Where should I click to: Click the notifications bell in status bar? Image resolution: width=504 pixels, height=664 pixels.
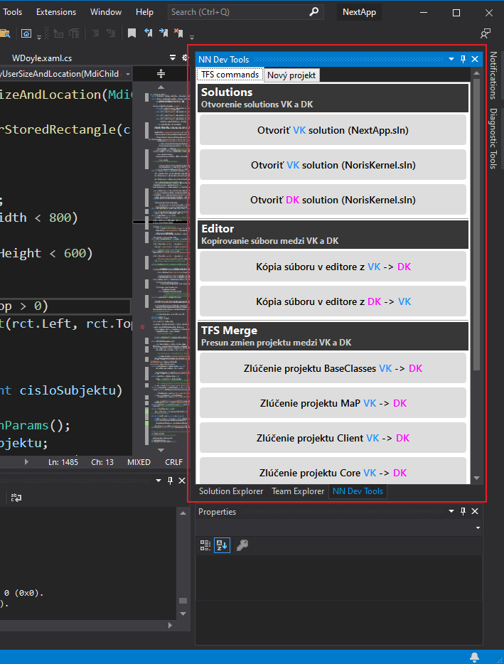474,656
